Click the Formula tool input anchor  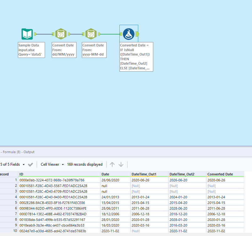(x=121, y=34)
